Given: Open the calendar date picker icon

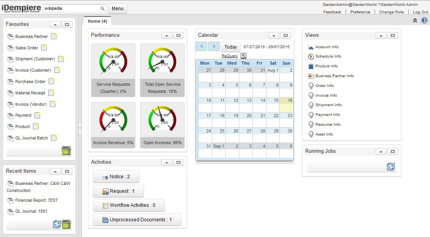Looking at the screenshot, I should point(243,56).
